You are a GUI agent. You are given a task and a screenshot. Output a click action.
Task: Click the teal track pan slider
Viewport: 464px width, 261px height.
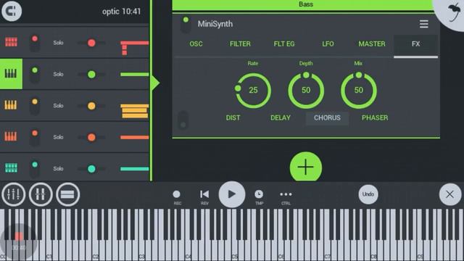91,169
